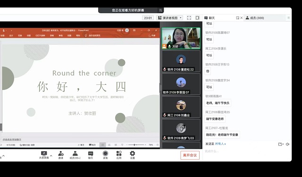Click chat sender name 软件2108王宇彤13

click(x=217, y=64)
